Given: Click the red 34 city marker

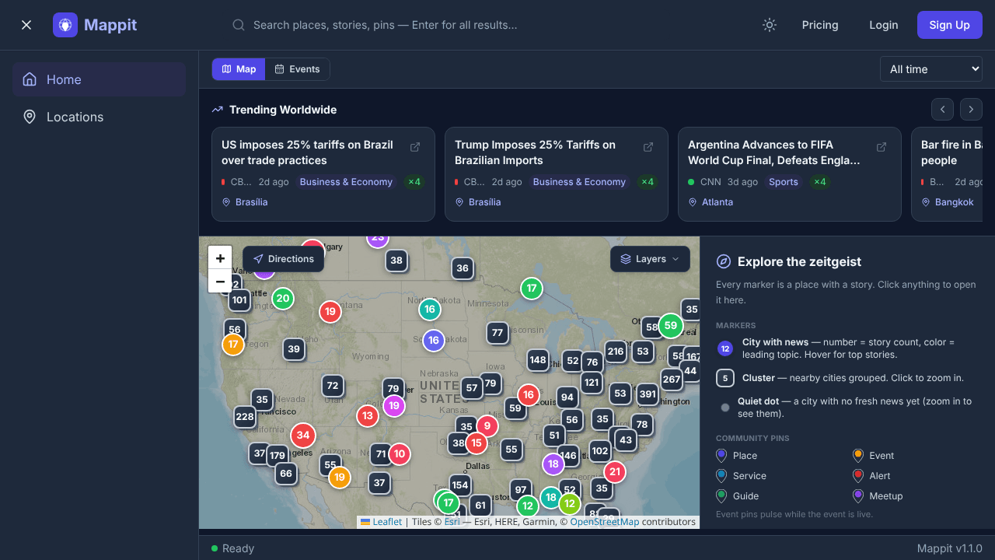Looking at the screenshot, I should (x=303, y=436).
